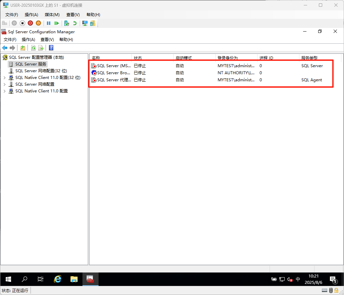Save the VM state with orange power icon
344x295 pixels.
coord(39,23)
